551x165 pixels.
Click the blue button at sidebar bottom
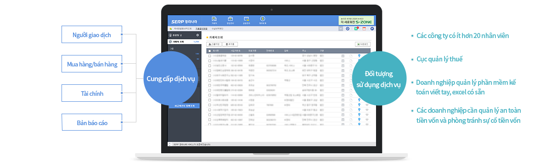[185, 106]
